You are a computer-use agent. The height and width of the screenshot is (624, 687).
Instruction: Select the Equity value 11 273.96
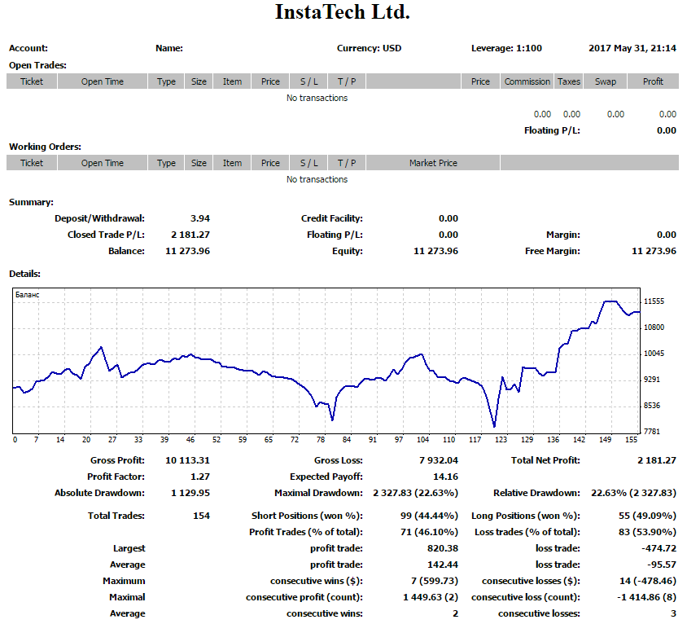(x=436, y=251)
